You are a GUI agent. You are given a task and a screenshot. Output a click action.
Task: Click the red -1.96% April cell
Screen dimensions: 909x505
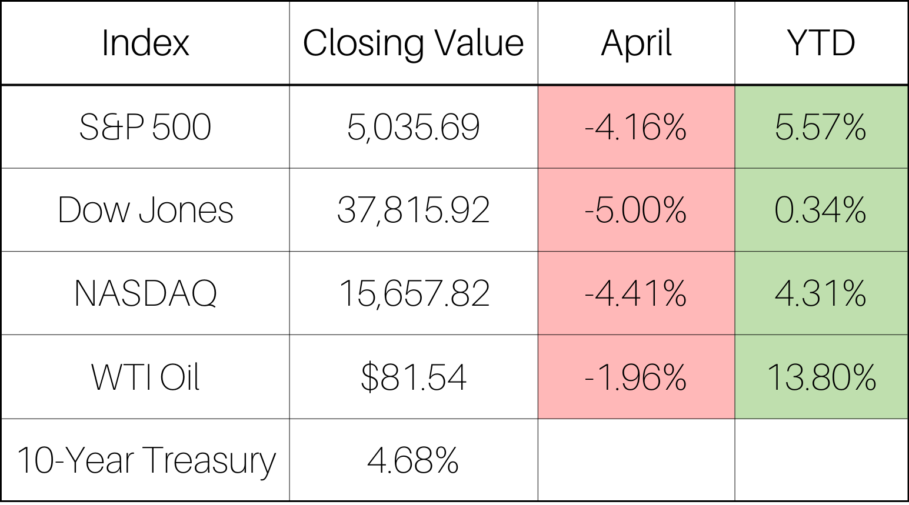(x=636, y=377)
